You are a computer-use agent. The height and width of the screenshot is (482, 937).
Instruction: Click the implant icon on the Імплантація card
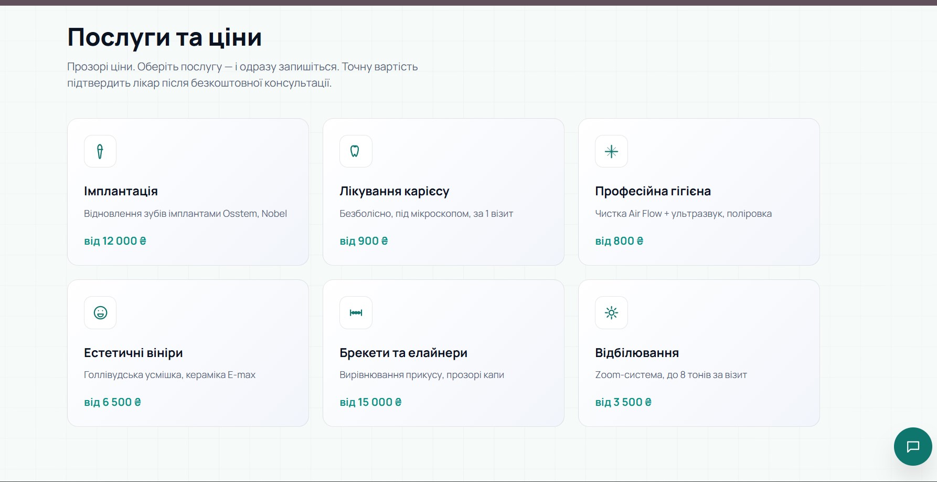point(100,151)
